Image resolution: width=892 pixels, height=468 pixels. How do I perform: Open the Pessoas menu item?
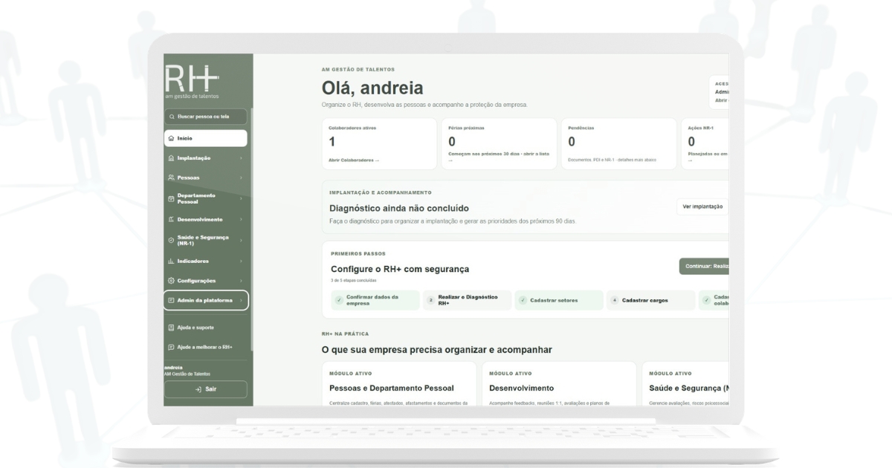coord(206,178)
